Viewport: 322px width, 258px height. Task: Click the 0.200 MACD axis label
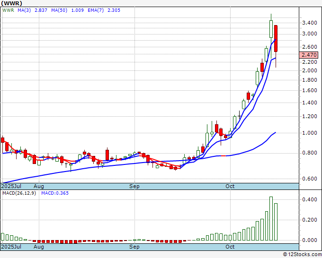[x=310, y=220]
